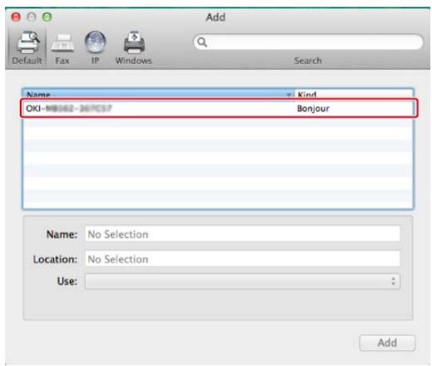Close the Add window with red button
Screen dimensions: 432x366
pos(16,17)
